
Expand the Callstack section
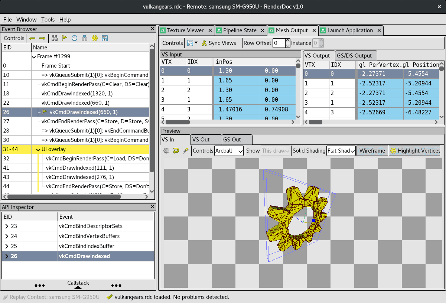(x=78, y=285)
